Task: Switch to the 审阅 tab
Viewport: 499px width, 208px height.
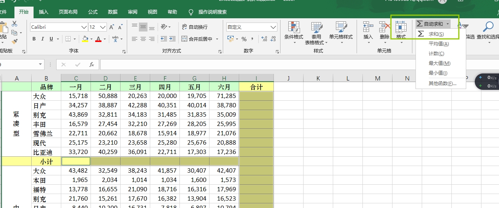Action: coord(133,12)
